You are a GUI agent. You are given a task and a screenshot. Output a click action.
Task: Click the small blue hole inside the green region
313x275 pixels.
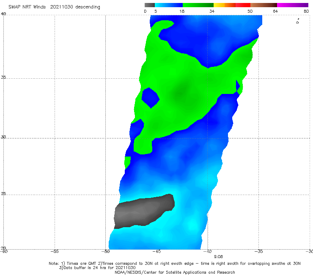[151, 98]
